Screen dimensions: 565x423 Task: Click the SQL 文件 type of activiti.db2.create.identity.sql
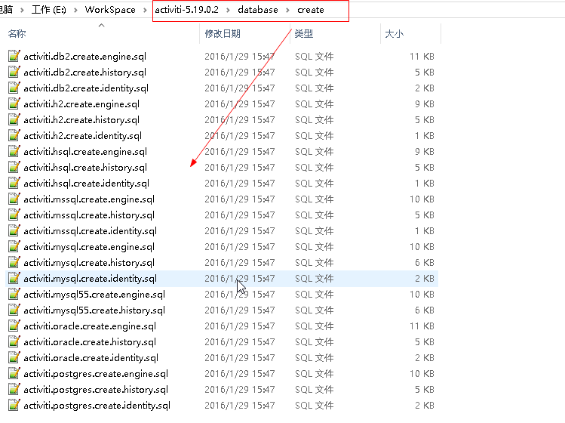click(315, 88)
